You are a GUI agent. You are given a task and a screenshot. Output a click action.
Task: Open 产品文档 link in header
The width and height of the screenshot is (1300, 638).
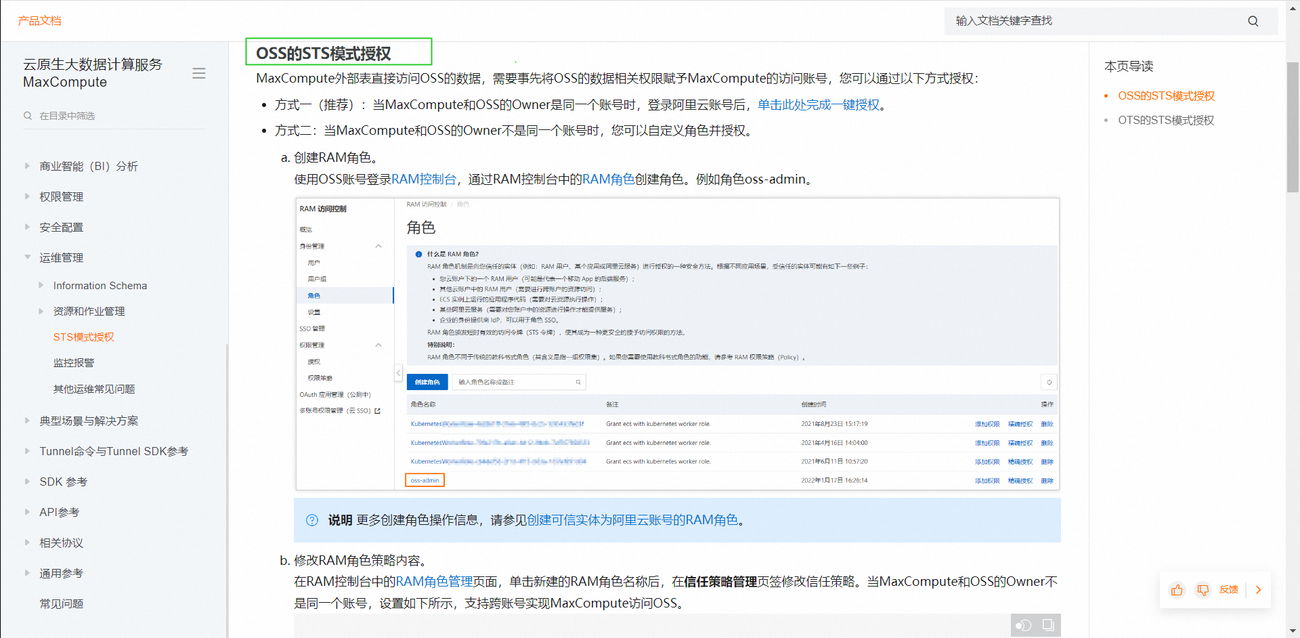pyautogui.click(x=39, y=21)
